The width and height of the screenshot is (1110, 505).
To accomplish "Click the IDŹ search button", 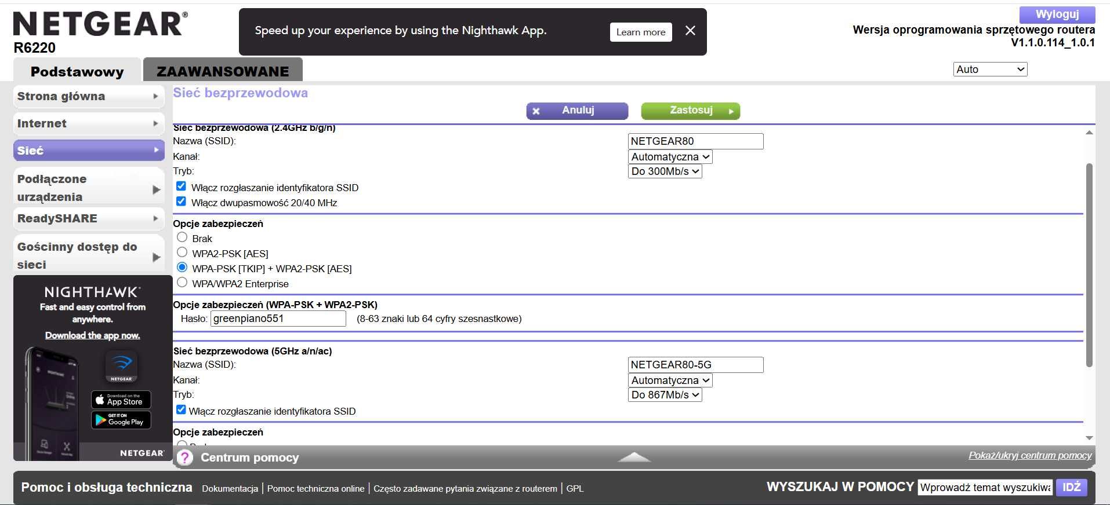I will coord(1071,488).
